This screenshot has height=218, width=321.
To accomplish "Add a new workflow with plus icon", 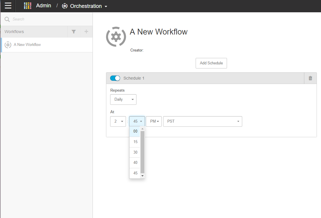I will [x=86, y=32].
